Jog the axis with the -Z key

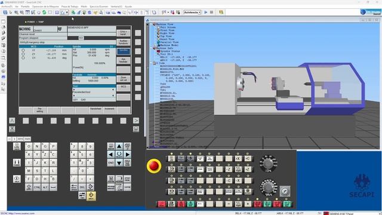[x=229, y=169]
